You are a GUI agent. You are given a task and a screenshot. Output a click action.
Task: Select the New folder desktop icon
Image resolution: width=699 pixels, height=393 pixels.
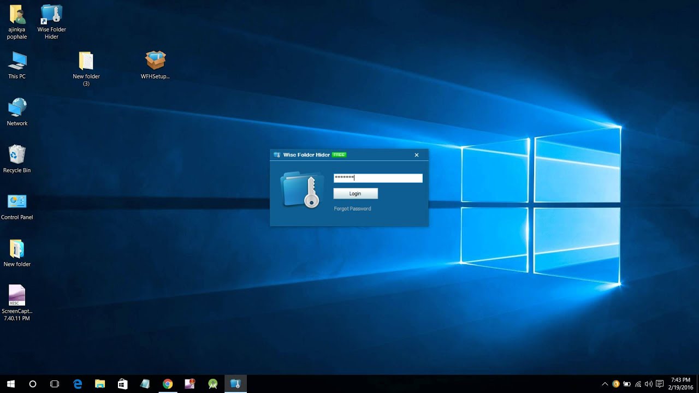point(17,253)
